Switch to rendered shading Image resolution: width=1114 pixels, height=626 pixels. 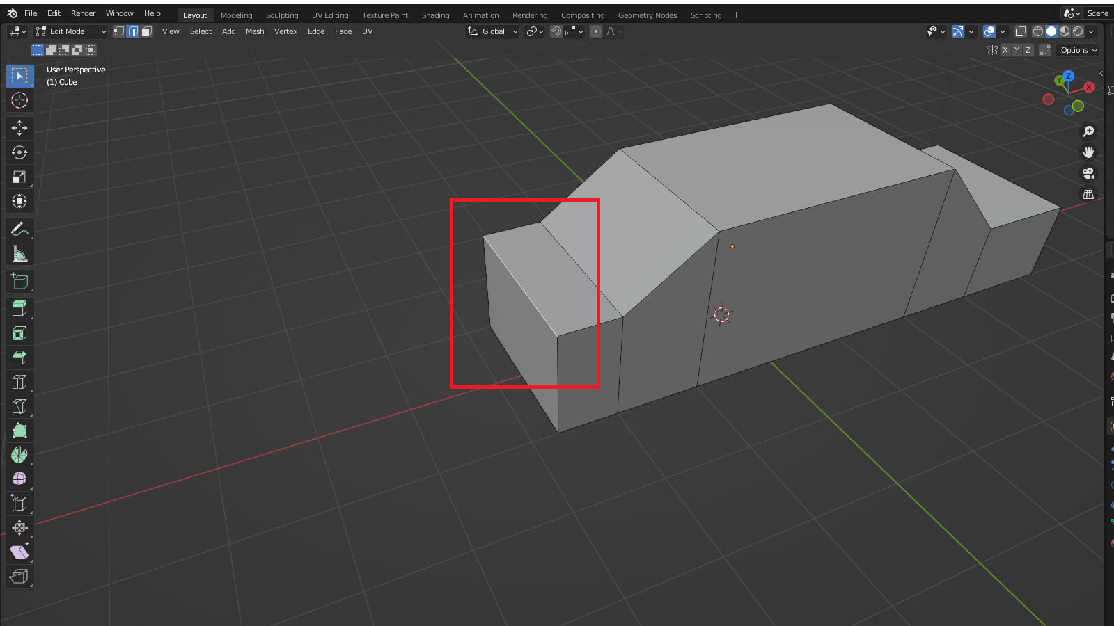[x=1078, y=31]
